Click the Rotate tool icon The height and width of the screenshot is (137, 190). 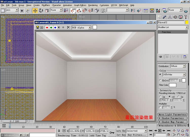(41, 10)
